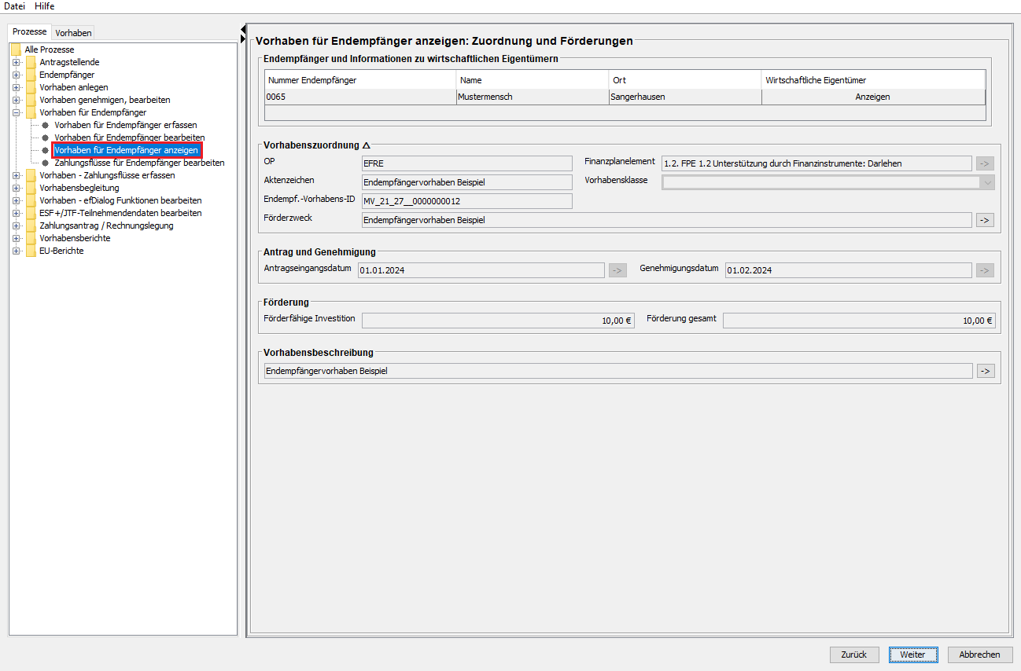Click arrow button beside Antragseingangsdatum

point(617,270)
